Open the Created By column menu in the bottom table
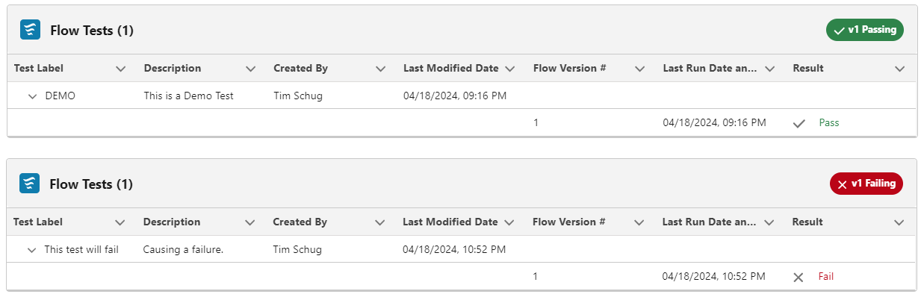Screen dimensions: 924x297 tap(380, 222)
